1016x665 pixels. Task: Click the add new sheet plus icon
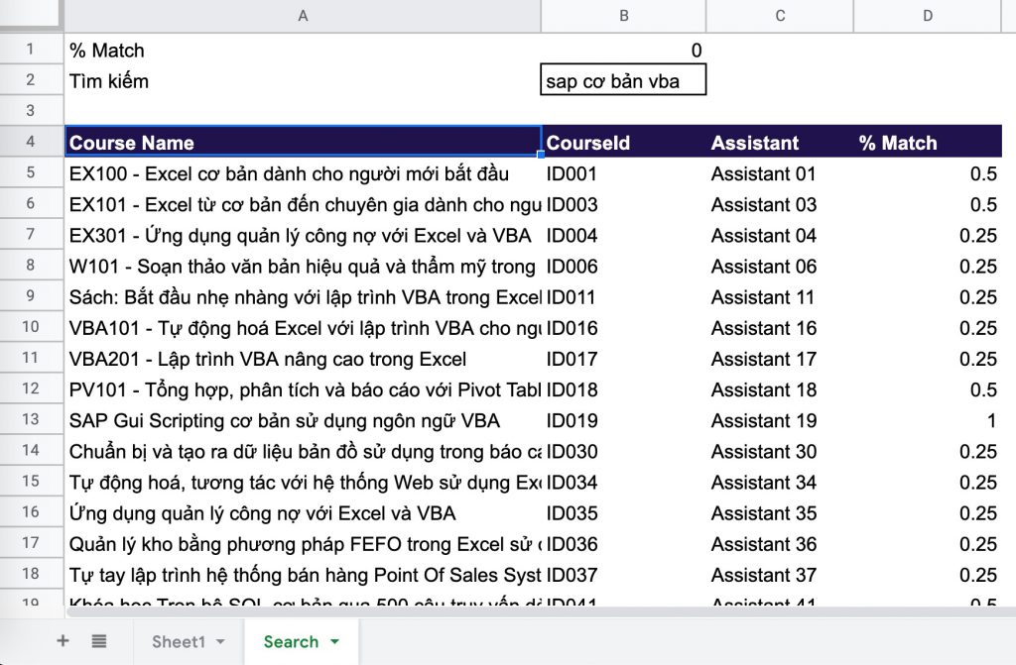tap(63, 641)
